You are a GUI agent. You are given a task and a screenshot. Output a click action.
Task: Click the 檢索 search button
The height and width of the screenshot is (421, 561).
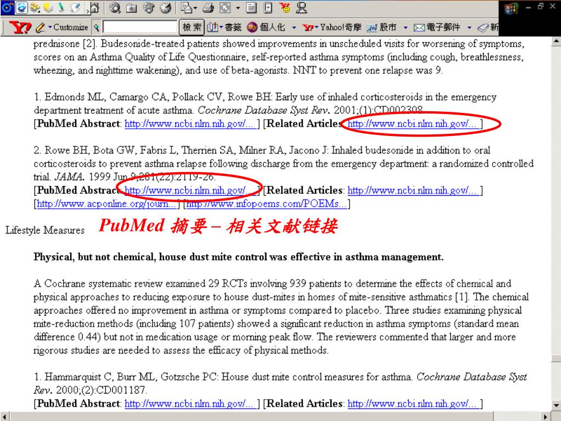point(191,27)
